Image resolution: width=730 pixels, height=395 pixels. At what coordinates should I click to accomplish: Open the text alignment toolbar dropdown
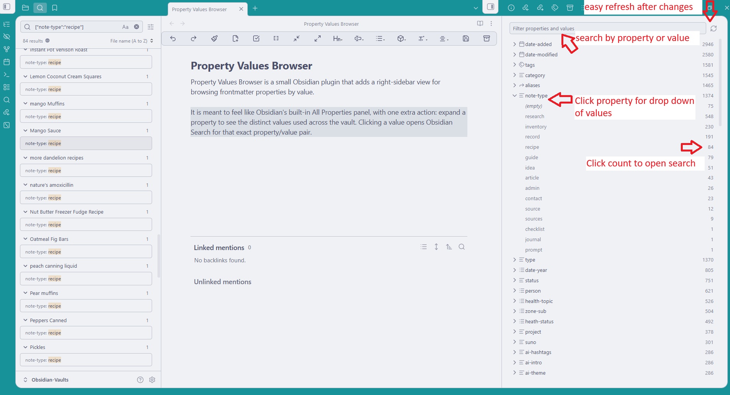[444, 38]
